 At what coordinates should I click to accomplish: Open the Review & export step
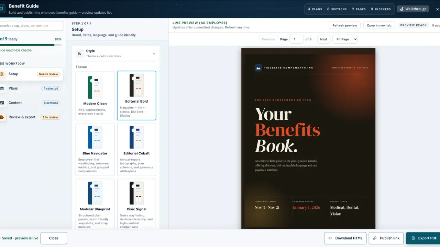[x=31, y=117]
